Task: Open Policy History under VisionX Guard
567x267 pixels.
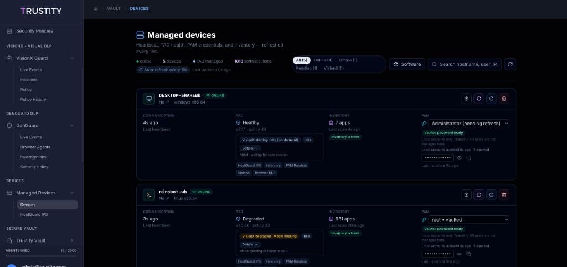Action: point(33,100)
